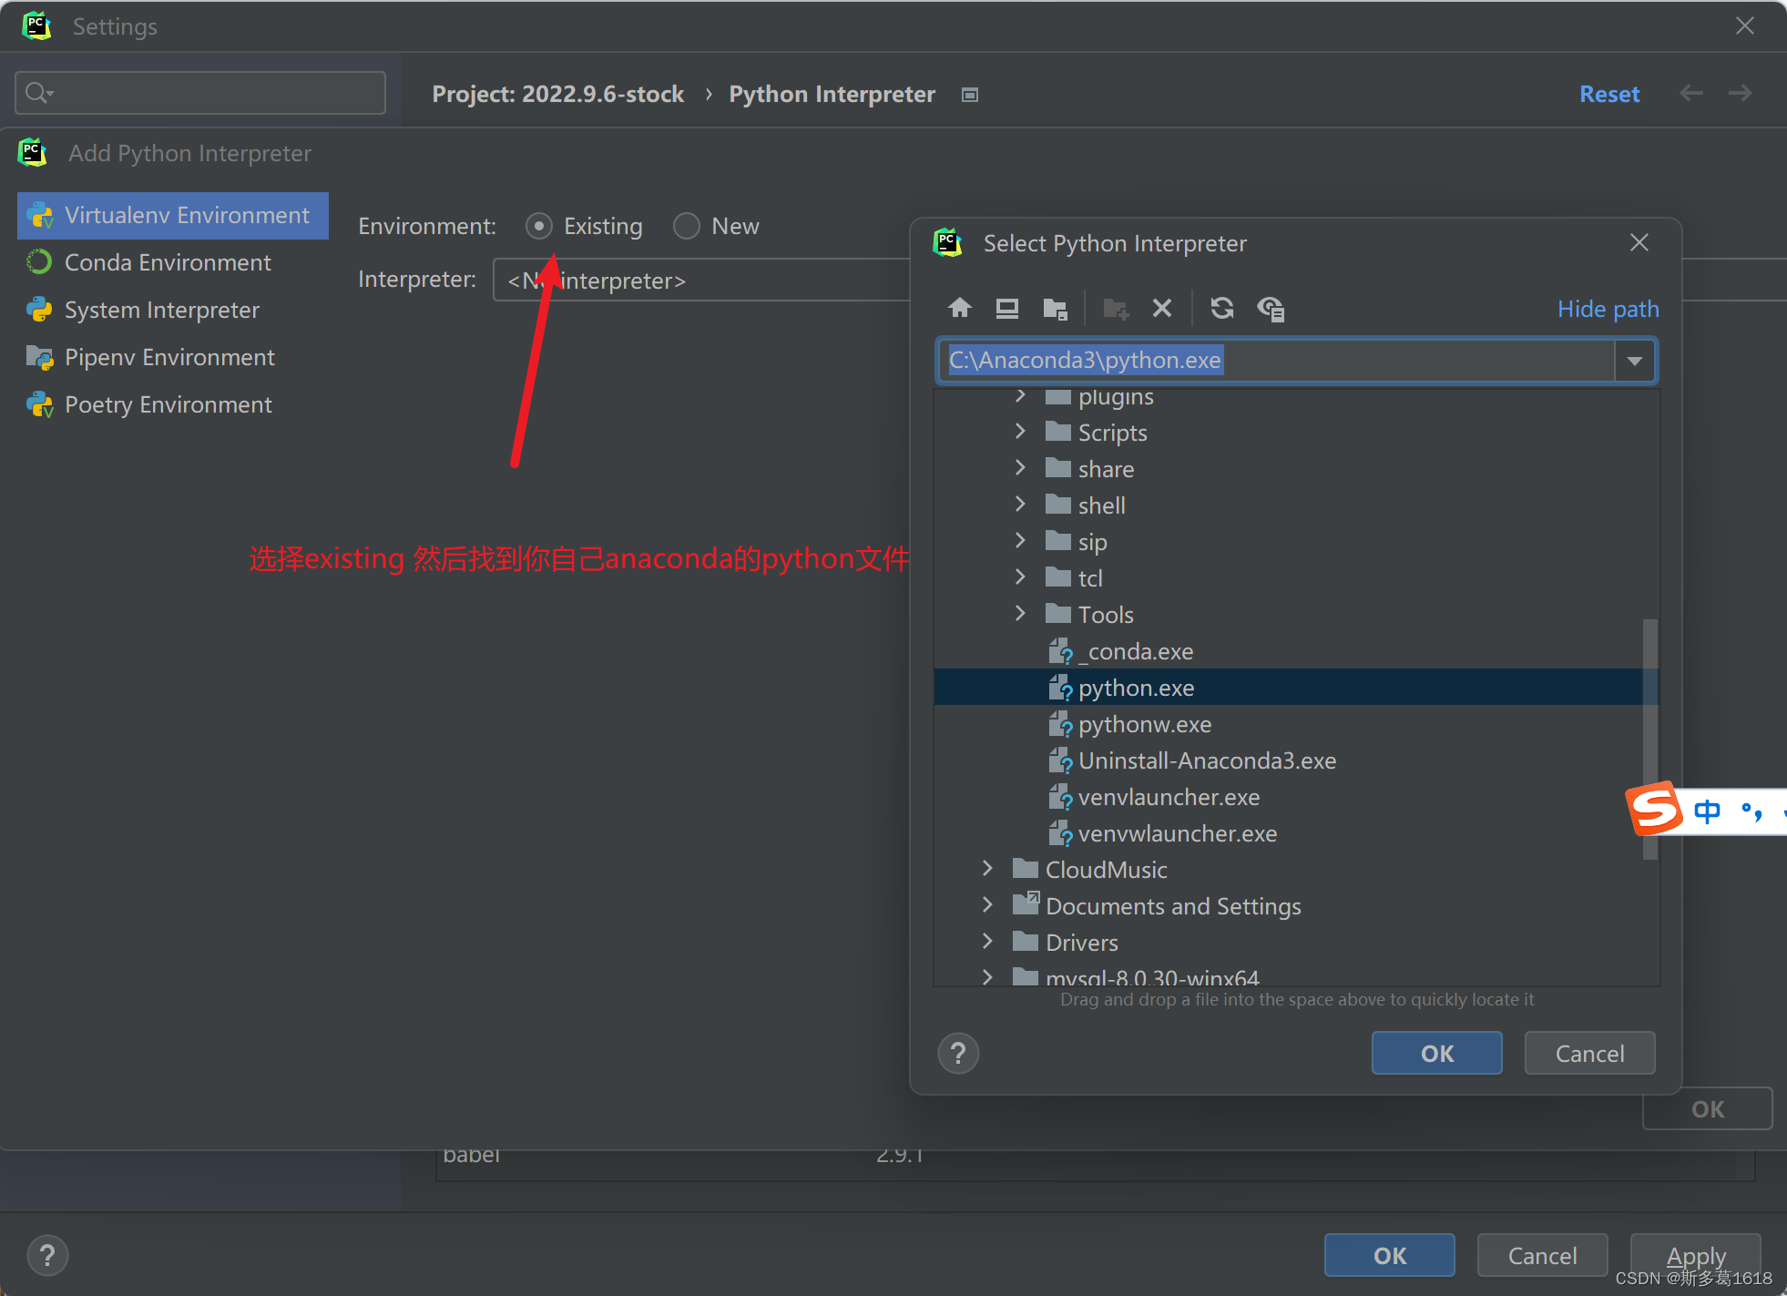Navigate forward arrow in Settings header
This screenshot has height=1296, width=1787.
(x=1741, y=93)
